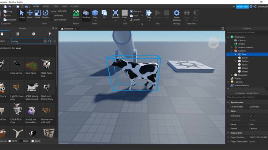Click the New file icon in quick access bar
This screenshot has height=150, width=268.
[5, 7]
